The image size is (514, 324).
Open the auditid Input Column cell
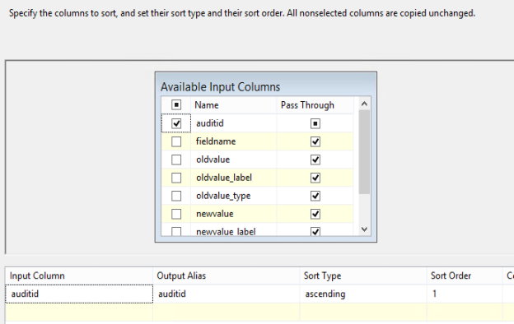79,294
